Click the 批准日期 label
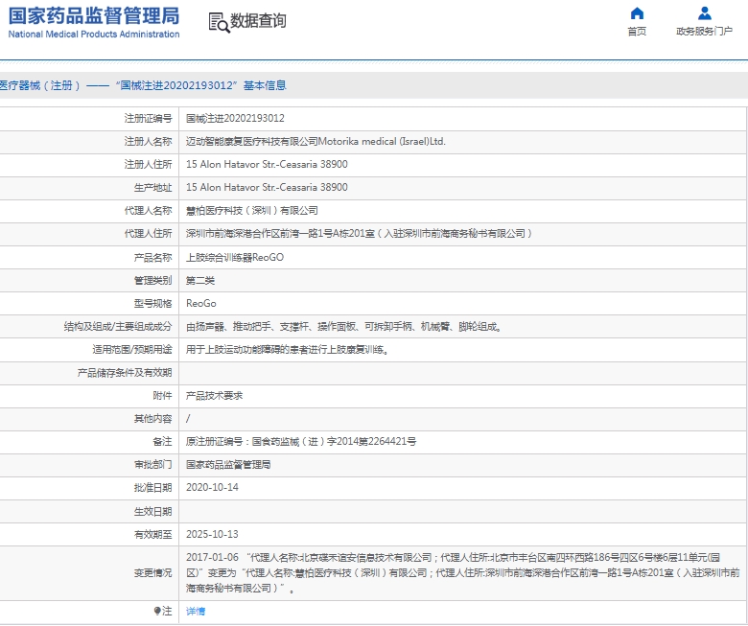The height and width of the screenshot is (626, 748). (x=152, y=487)
